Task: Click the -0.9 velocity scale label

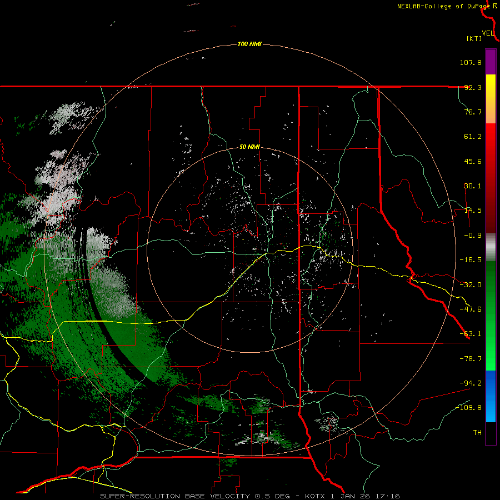Action: [473, 236]
